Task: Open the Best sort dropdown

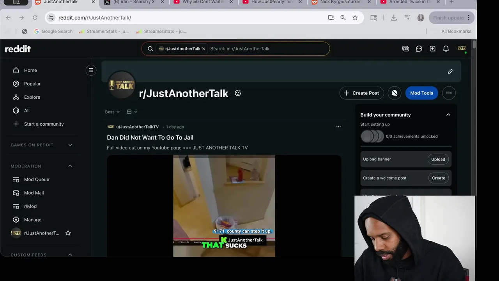Action: pos(112,112)
